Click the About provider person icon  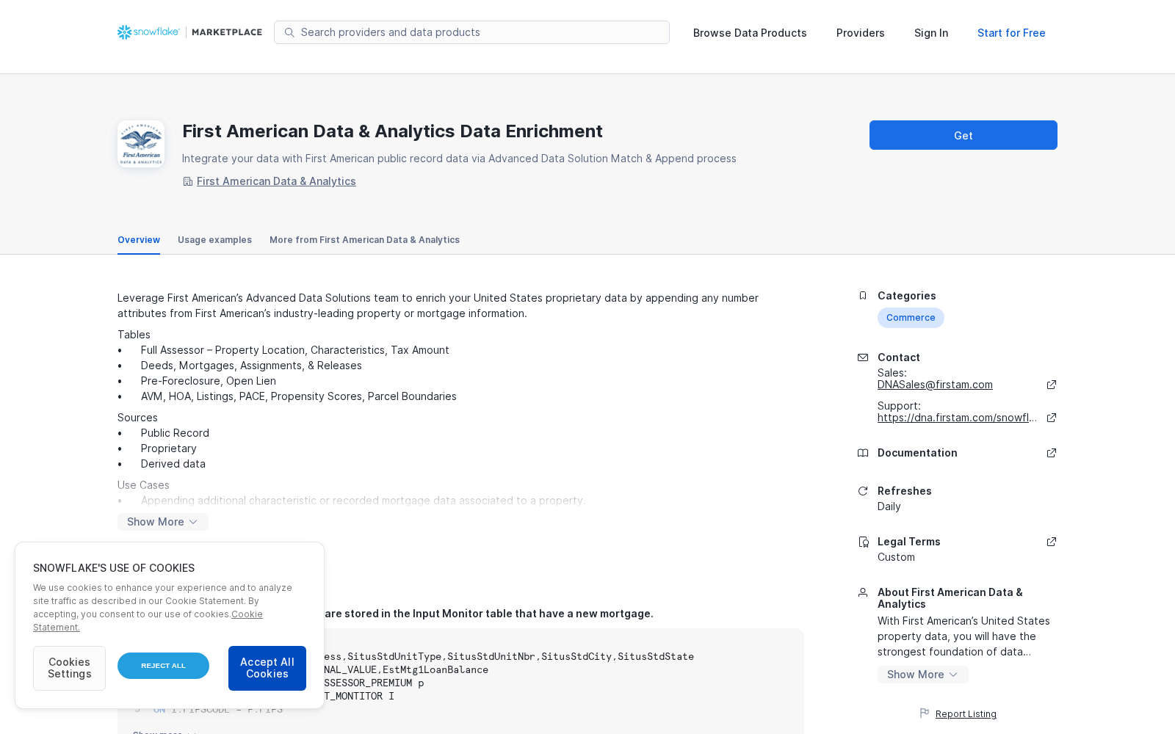coord(863,592)
